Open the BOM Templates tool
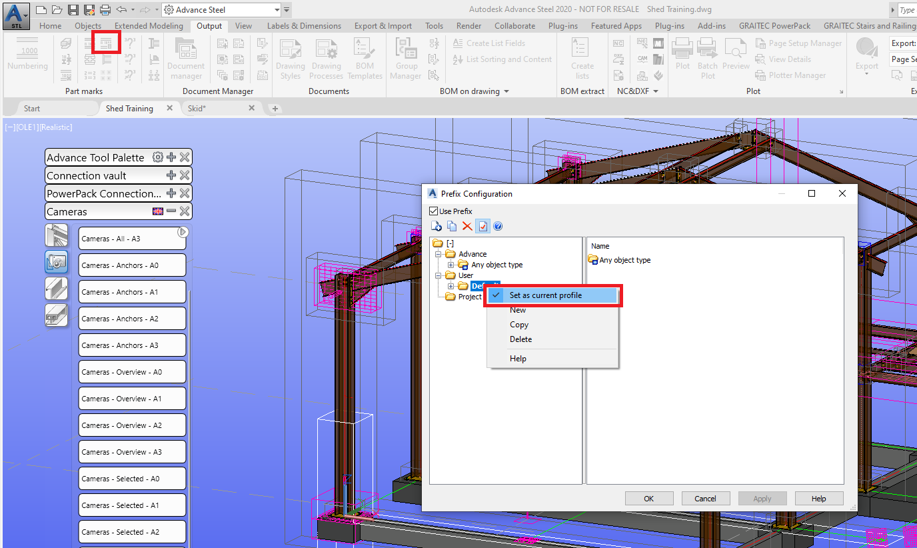Viewport: 917px width, 548px height. [x=365, y=58]
